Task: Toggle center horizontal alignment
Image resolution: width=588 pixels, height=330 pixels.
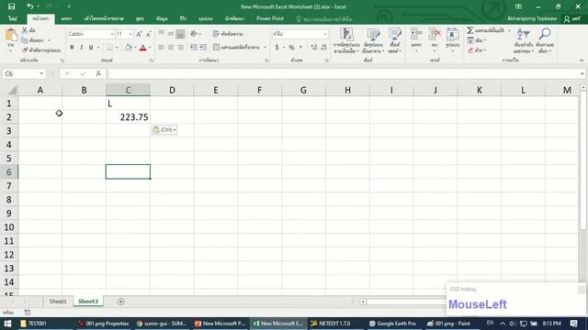Action: [171, 48]
